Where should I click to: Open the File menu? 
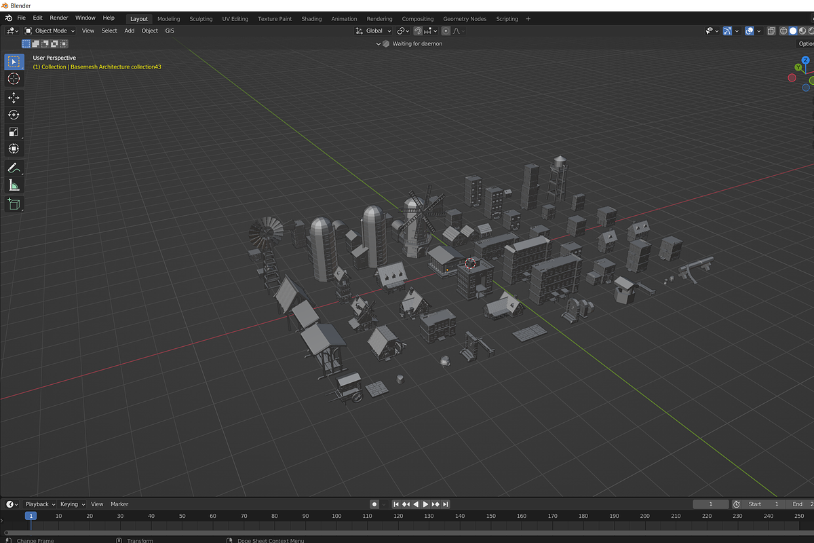click(x=22, y=18)
